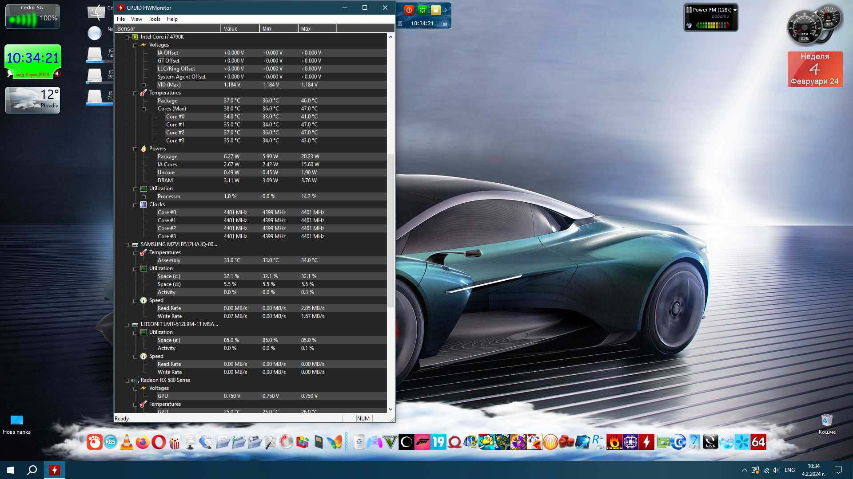Open Firefox from the dock
Screen dimensions: 853x479
pyautogui.click(x=143, y=442)
